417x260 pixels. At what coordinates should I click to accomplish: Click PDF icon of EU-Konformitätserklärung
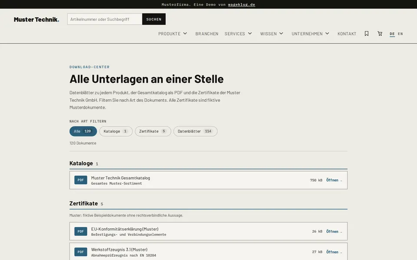[x=81, y=231]
